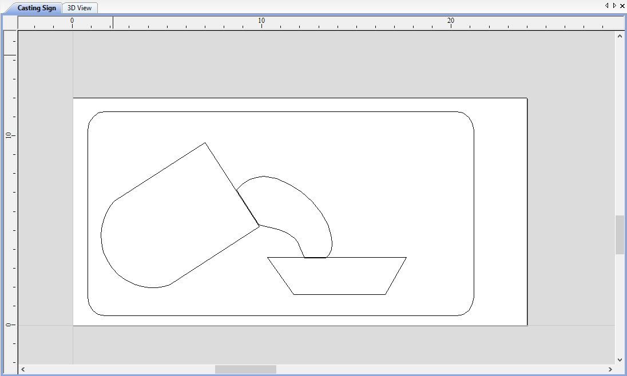Click the horizontal scrollbar left arrow
Image resolution: width=627 pixels, height=376 pixels.
click(x=23, y=369)
